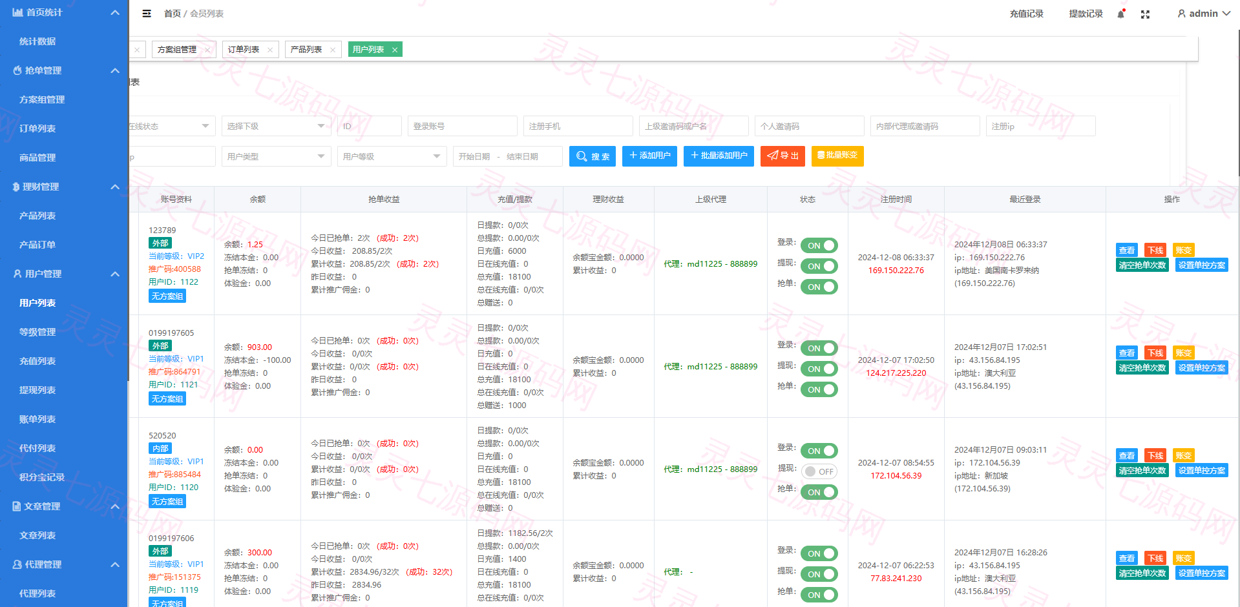This screenshot has height=607, width=1240.
Task: Open the 选择下级 dropdown
Action: (x=276, y=126)
